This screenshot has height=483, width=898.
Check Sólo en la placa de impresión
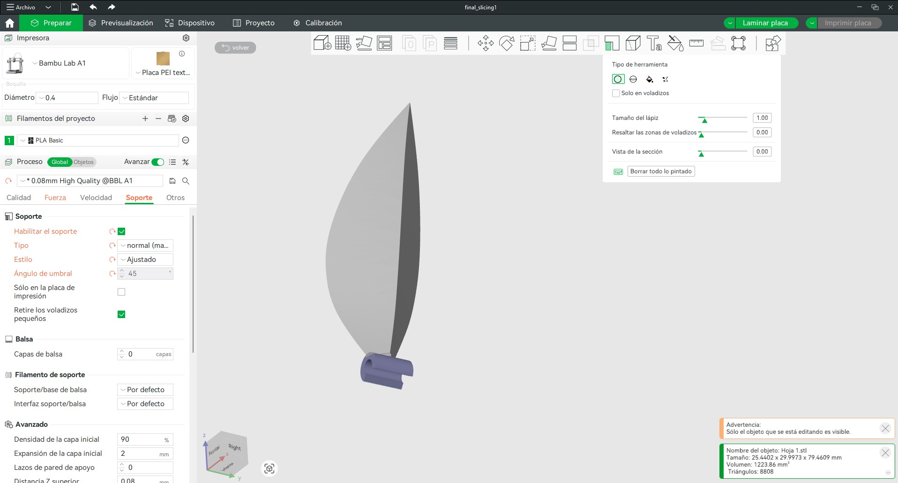pyautogui.click(x=121, y=292)
